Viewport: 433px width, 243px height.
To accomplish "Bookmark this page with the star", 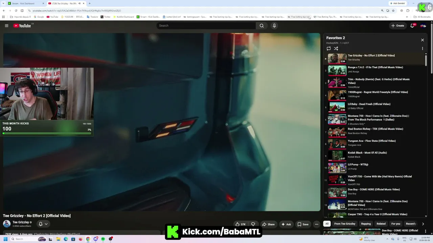I will pos(393,10).
